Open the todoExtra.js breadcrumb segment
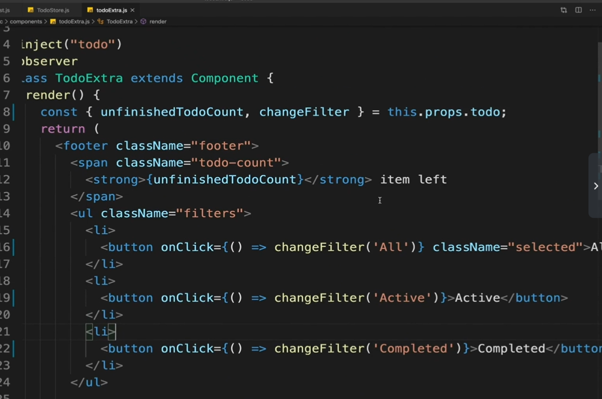The height and width of the screenshot is (399, 602). pyautogui.click(x=74, y=21)
